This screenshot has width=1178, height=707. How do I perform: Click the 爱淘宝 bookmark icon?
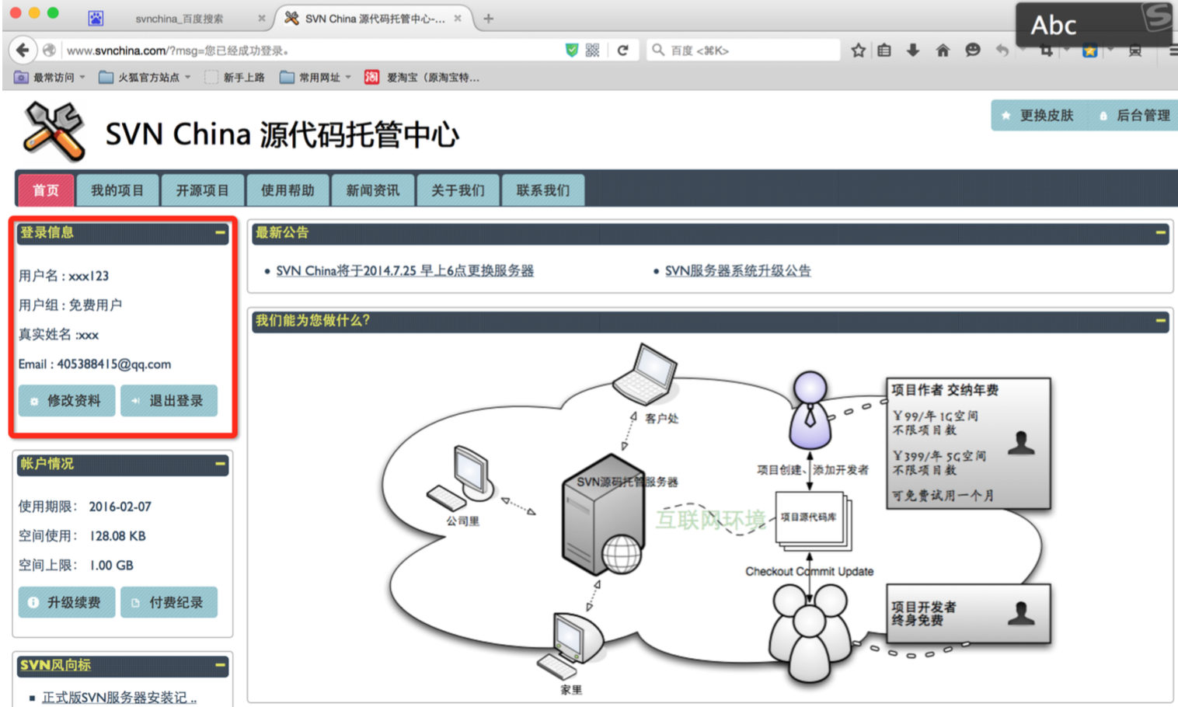[x=372, y=77]
